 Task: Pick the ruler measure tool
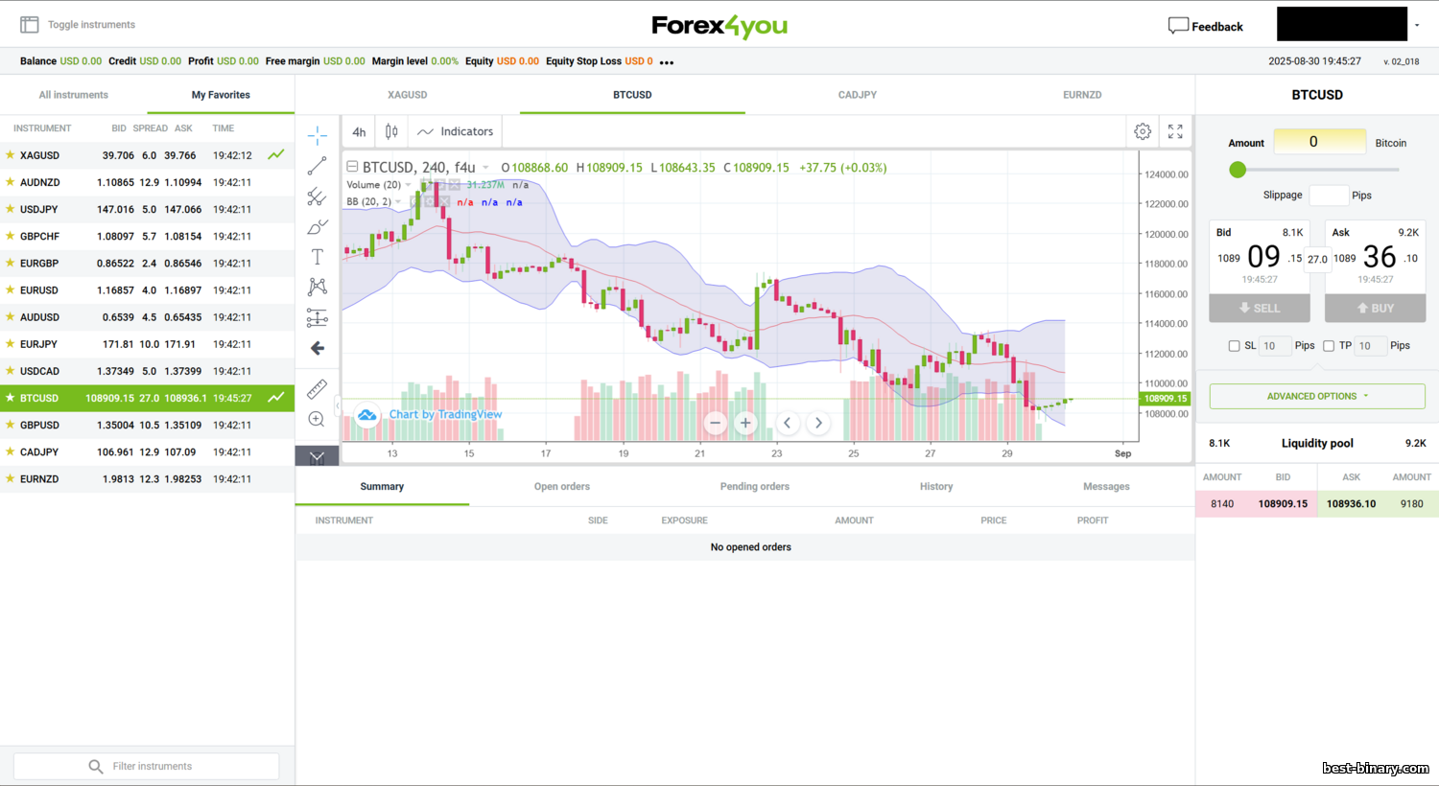tap(317, 388)
